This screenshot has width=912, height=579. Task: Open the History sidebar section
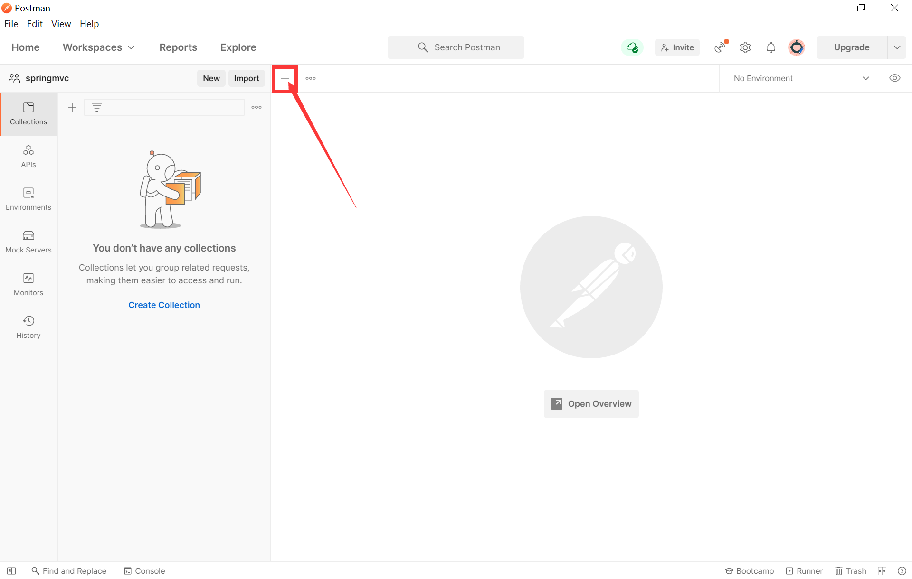pos(28,327)
